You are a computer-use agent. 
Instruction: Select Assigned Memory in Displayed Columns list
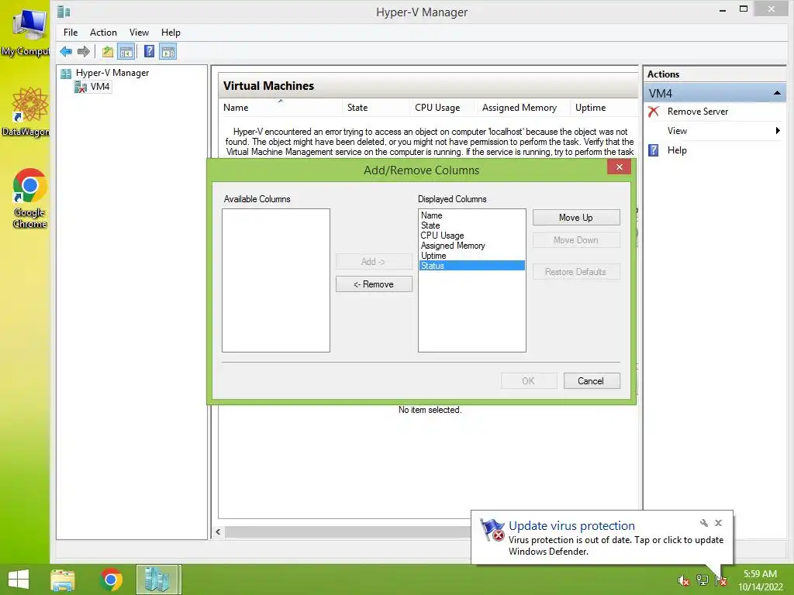(471, 246)
